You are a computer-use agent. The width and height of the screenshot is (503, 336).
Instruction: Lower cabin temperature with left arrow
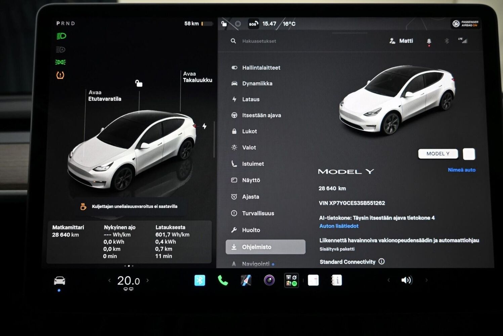click(x=109, y=280)
